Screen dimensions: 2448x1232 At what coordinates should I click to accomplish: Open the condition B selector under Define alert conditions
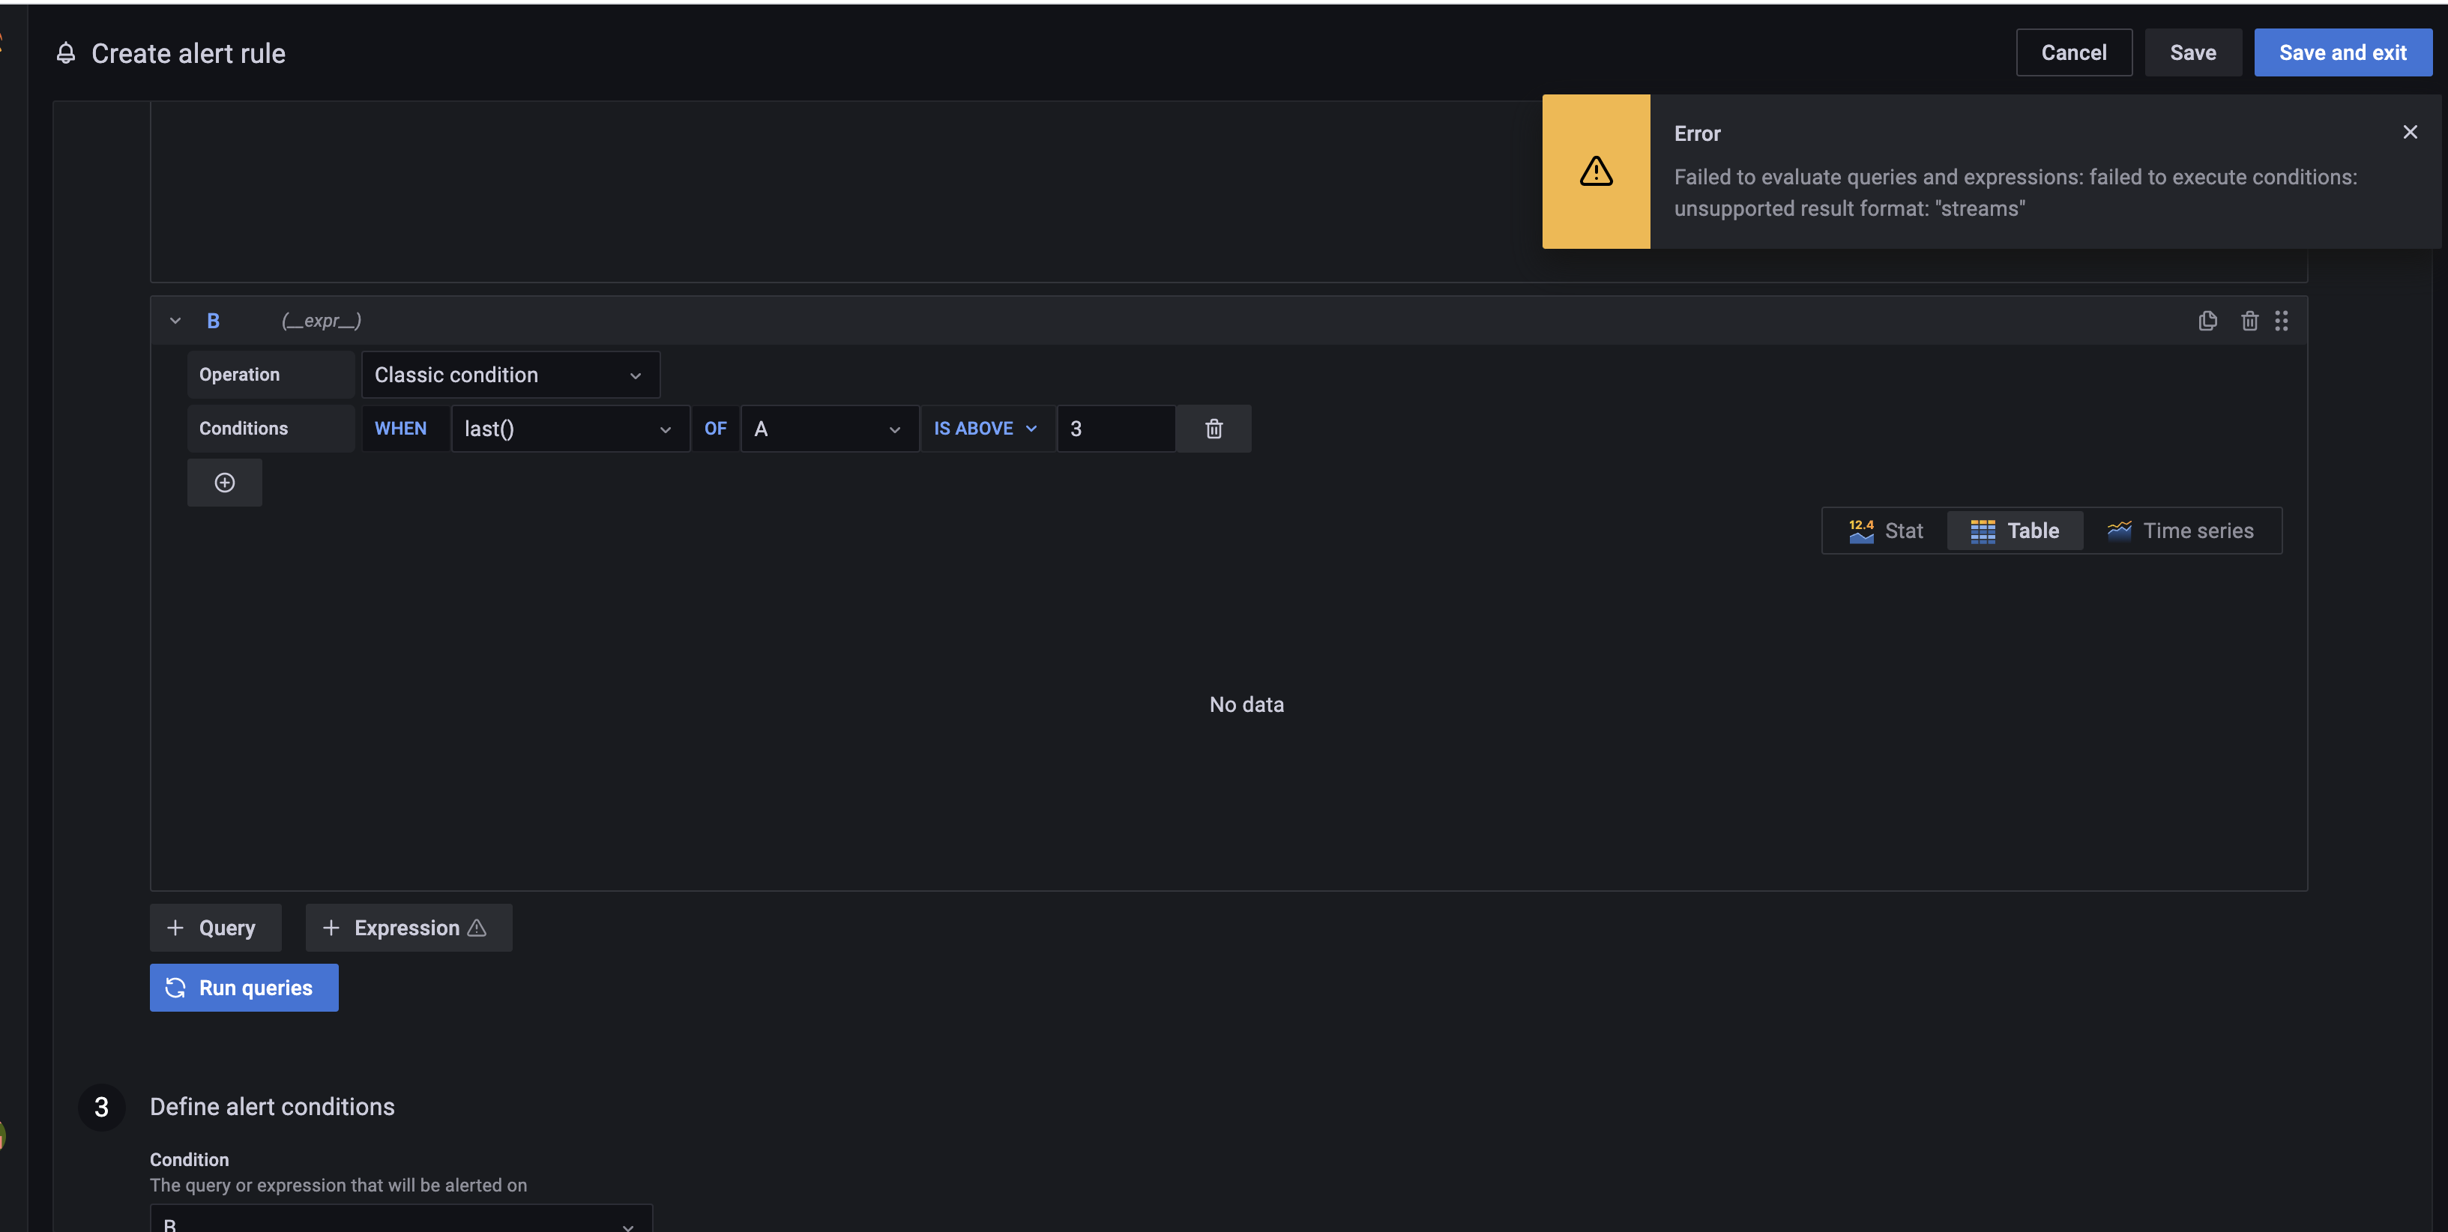tap(399, 1222)
